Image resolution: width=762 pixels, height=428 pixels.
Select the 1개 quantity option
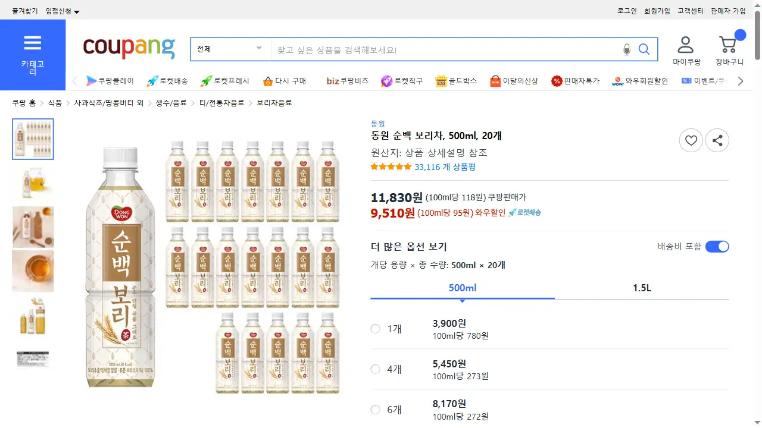click(375, 329)
